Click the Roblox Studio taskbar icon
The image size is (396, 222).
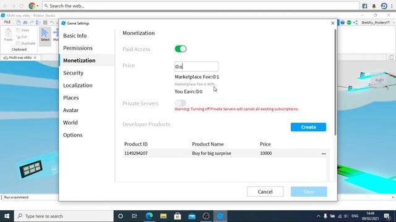point(220,216)
